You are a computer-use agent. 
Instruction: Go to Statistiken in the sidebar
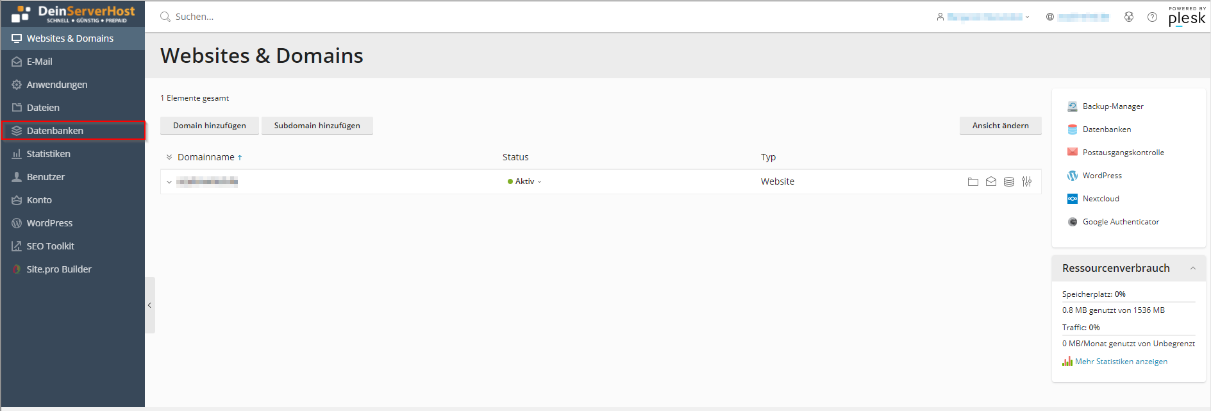[48, 154]
